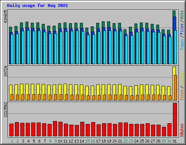
Task: Click day 17 on the x-axis
Action: tap(98, 141)
